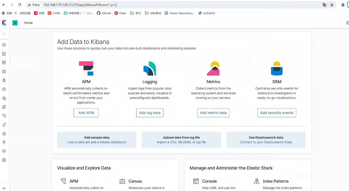The width and height of the screenshot is (349, 191).
Task: Open APM link in Visualize and Explore Data
Action: [x=74, y=181]
